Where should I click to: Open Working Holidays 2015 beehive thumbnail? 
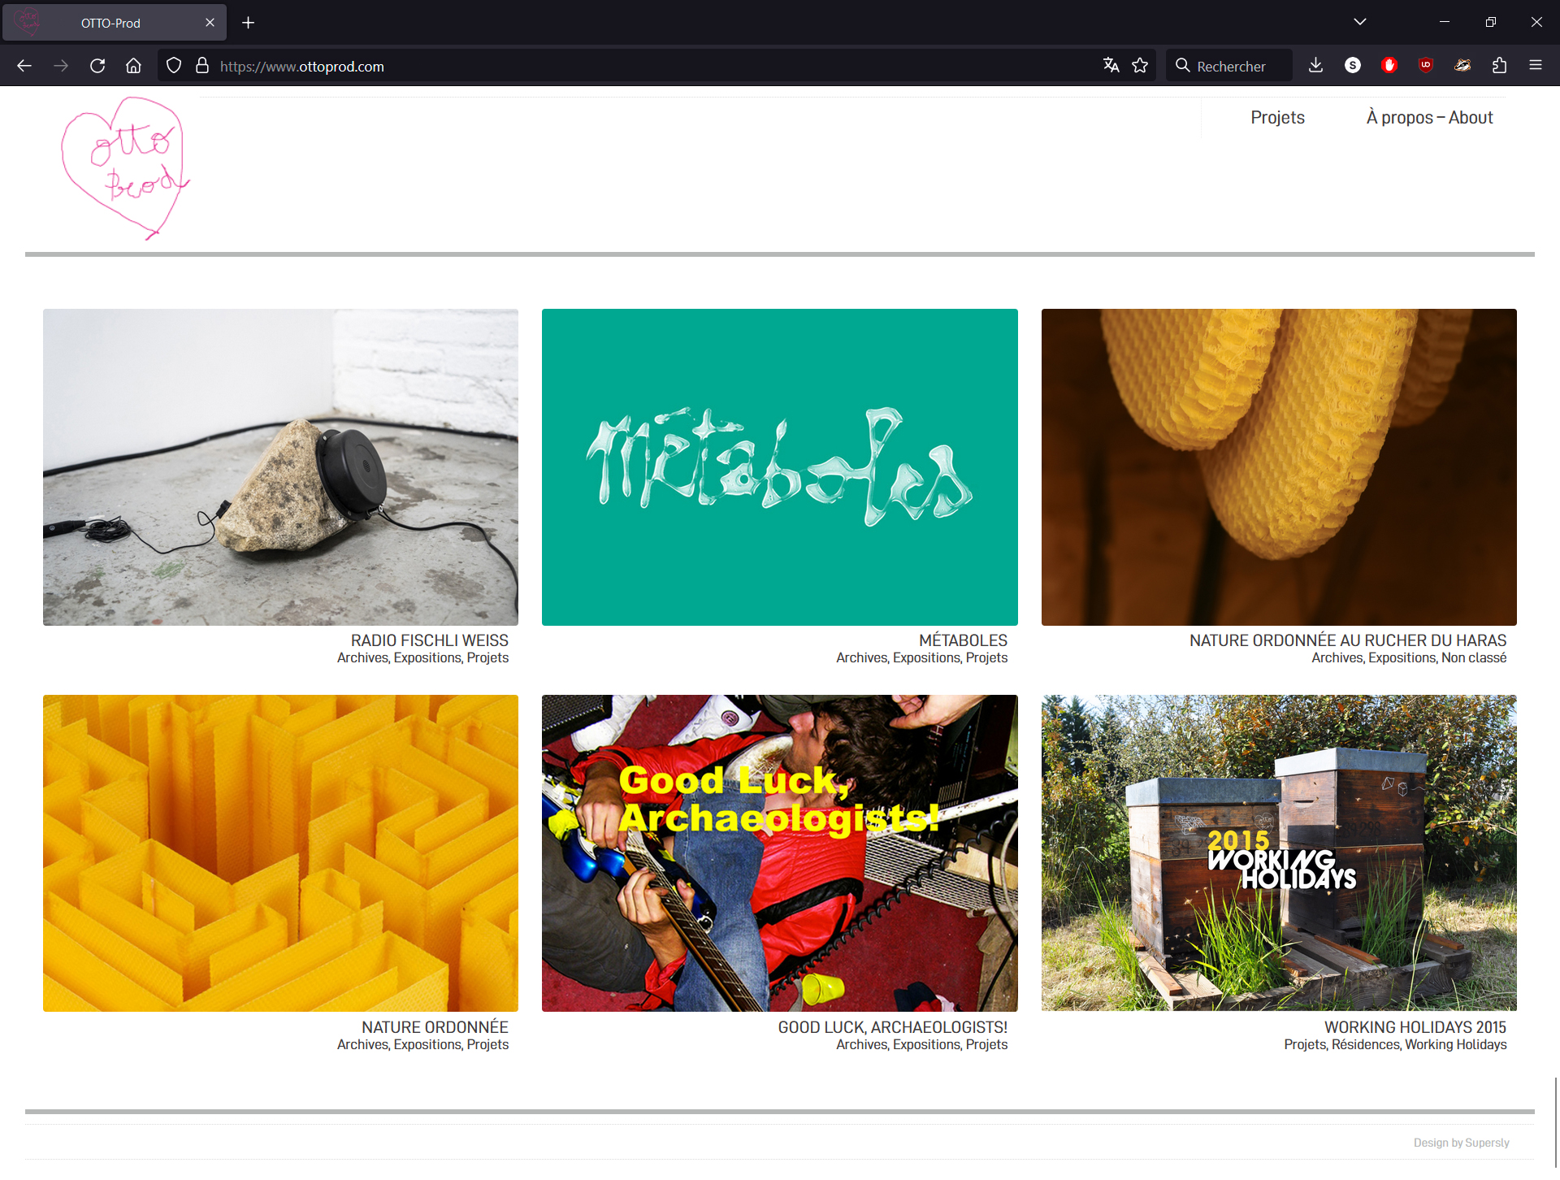pos(1278,852)
